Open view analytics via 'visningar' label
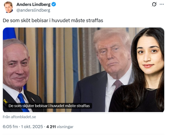The height and width of the screenshot is (135, 169). tap(65, 127)
